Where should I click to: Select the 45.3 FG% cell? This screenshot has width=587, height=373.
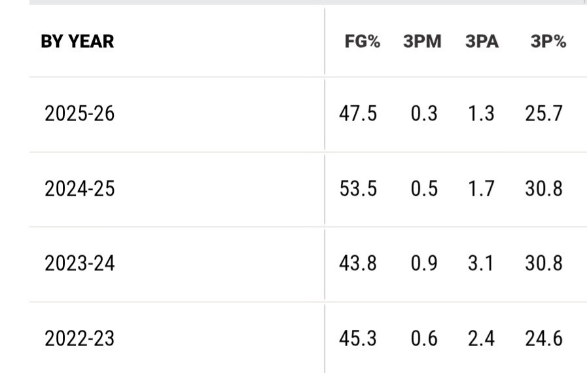[358, 339]
